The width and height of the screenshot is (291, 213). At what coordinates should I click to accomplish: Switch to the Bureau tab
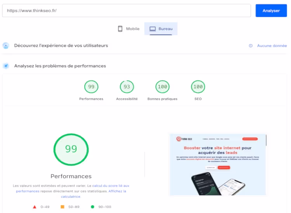click(161, 29)
